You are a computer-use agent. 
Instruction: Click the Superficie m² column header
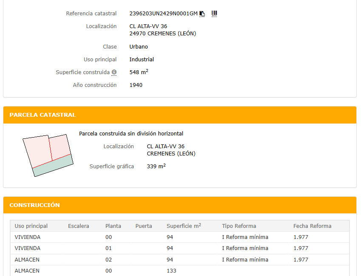tap(184, 226)
